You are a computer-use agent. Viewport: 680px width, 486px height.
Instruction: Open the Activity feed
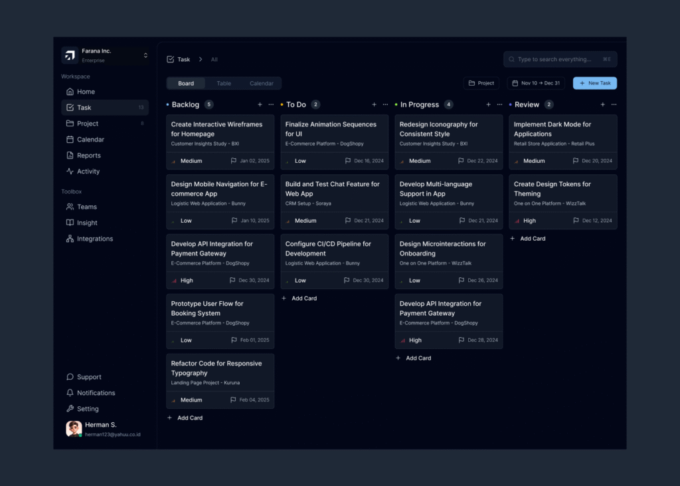88,172
